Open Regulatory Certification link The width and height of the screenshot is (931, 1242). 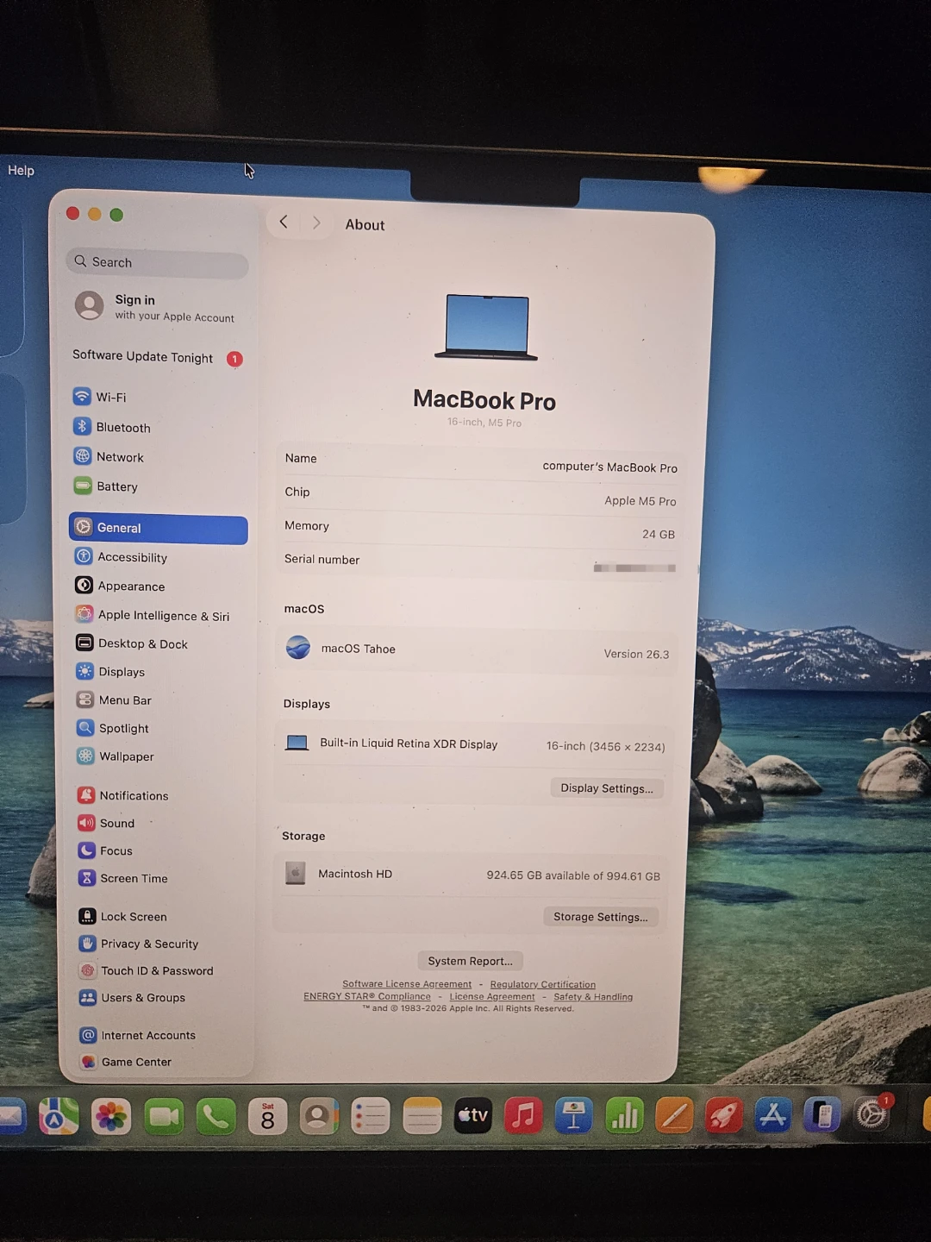[x=543, y=985]
